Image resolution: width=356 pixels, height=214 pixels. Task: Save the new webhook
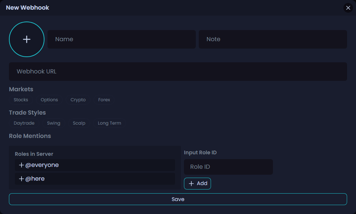(178, 199)
